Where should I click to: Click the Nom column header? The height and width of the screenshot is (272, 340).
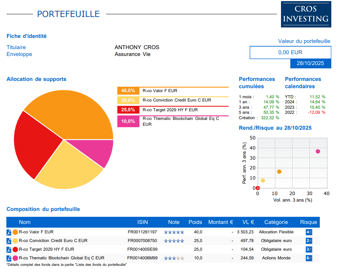coord(25,222)
